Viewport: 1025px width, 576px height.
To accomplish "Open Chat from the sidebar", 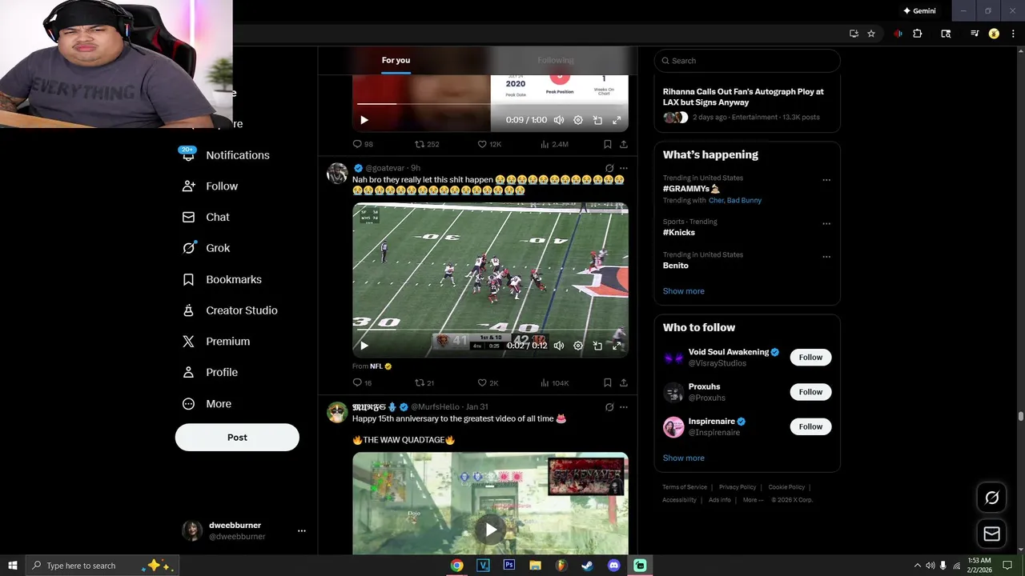I will pyautogui.click(x=206, y=217).
